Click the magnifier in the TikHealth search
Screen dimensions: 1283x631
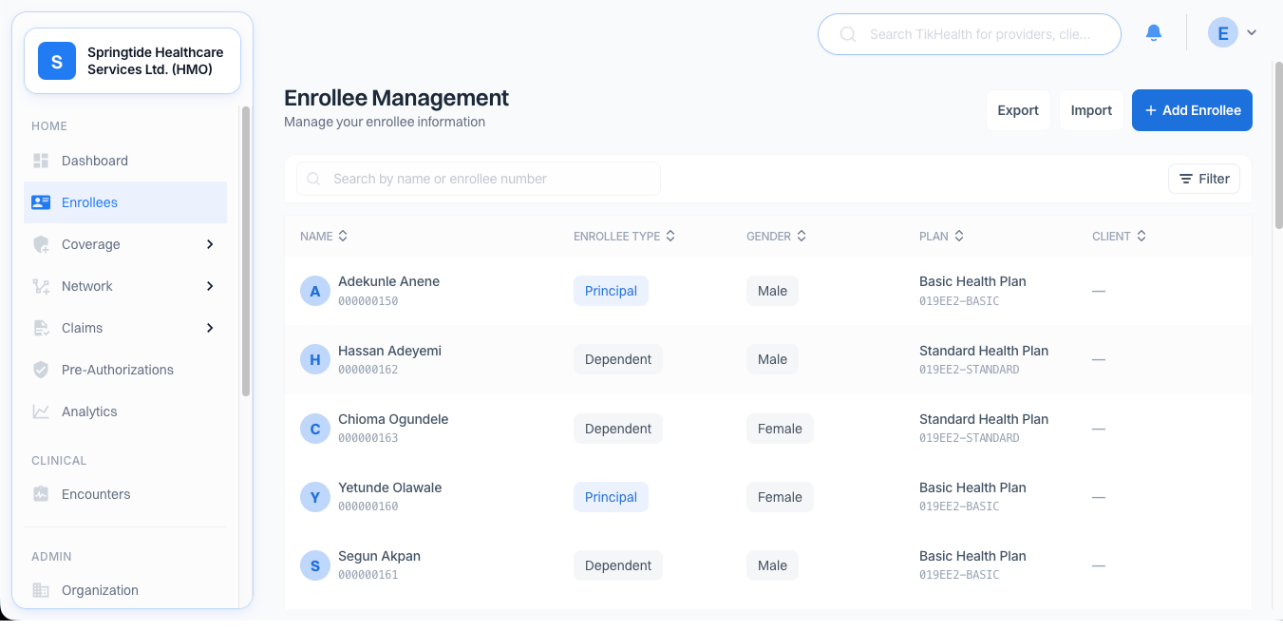[848, 34]
